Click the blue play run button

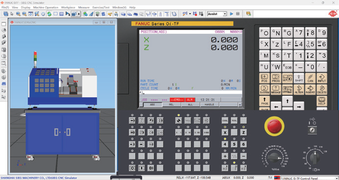(232, 14)
